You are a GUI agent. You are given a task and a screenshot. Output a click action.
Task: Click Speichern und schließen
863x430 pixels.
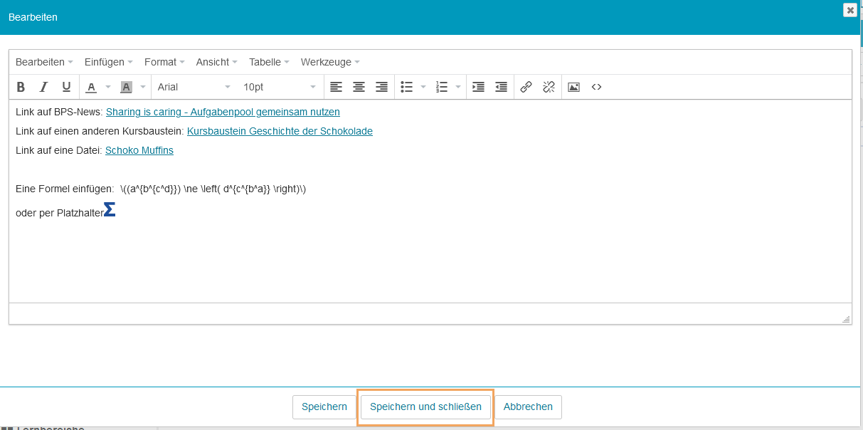425,407
